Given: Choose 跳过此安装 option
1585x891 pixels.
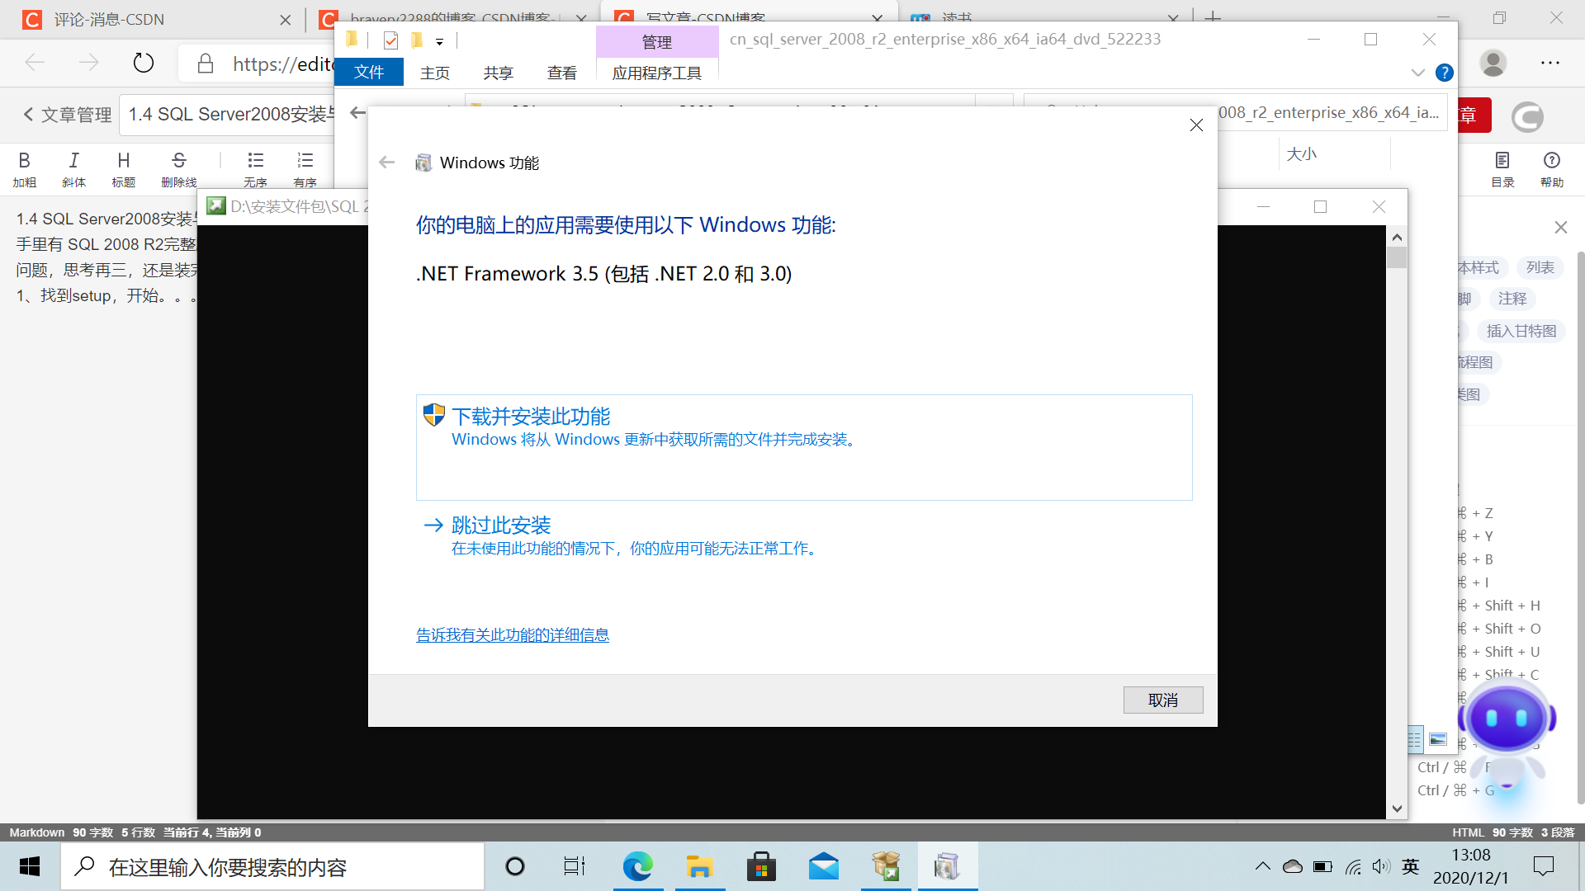Looking at the screenshot, I should [x=501, y=526].
